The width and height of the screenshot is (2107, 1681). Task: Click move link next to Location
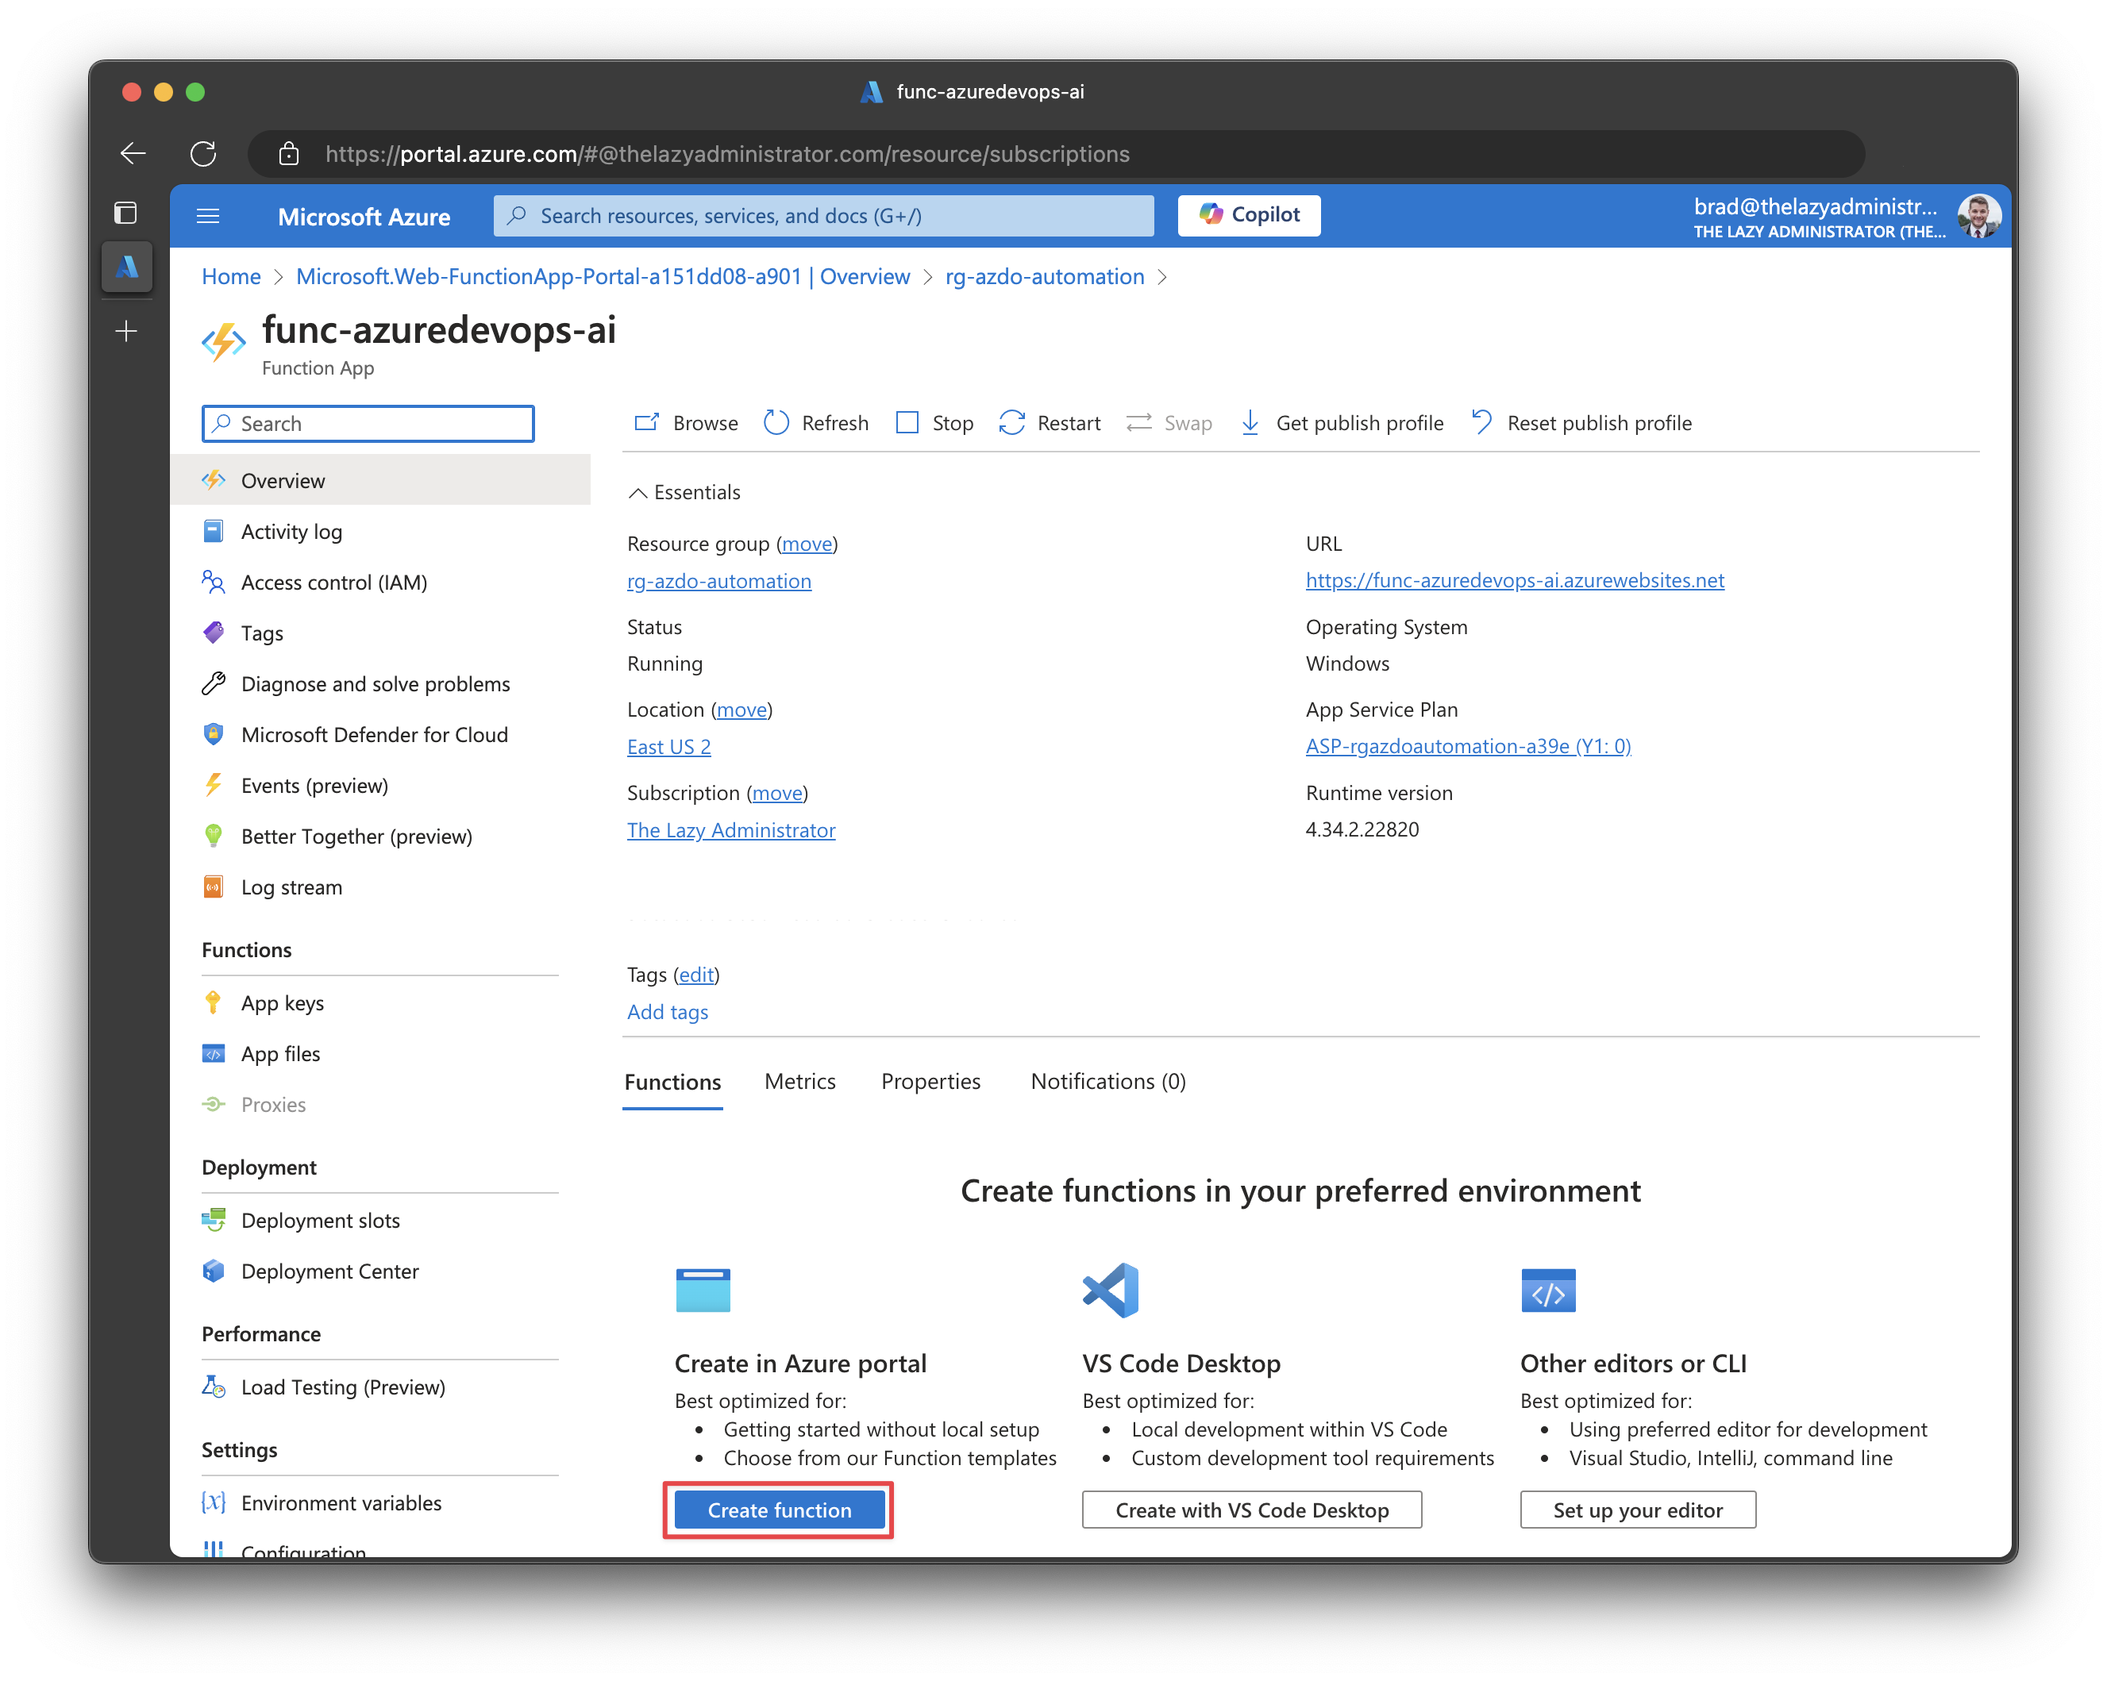pos(741,710)
